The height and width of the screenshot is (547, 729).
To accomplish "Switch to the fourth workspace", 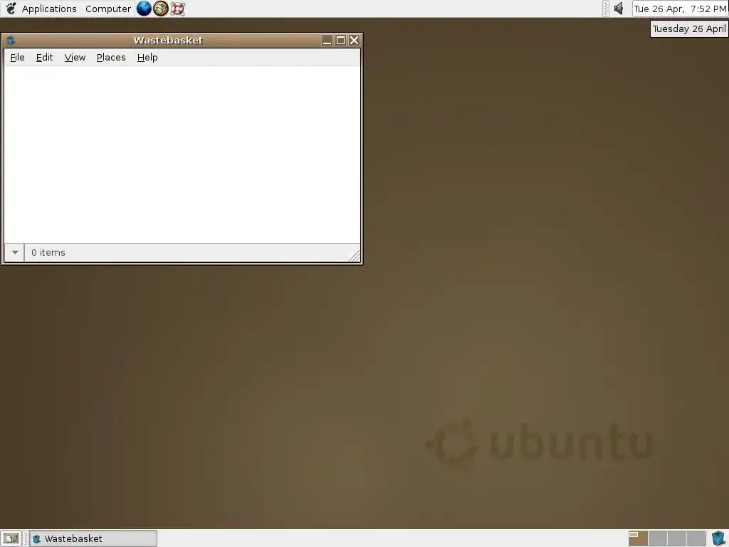I will pos(696,538).
